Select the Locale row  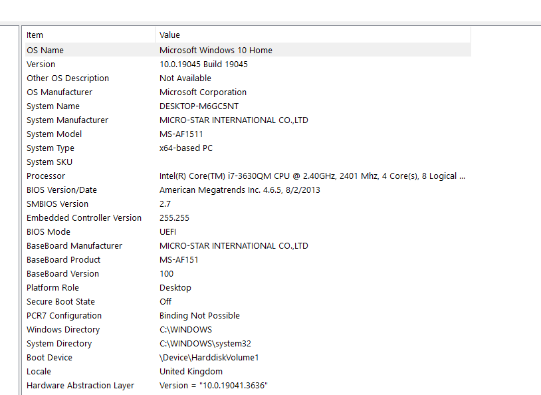(248, 372)
